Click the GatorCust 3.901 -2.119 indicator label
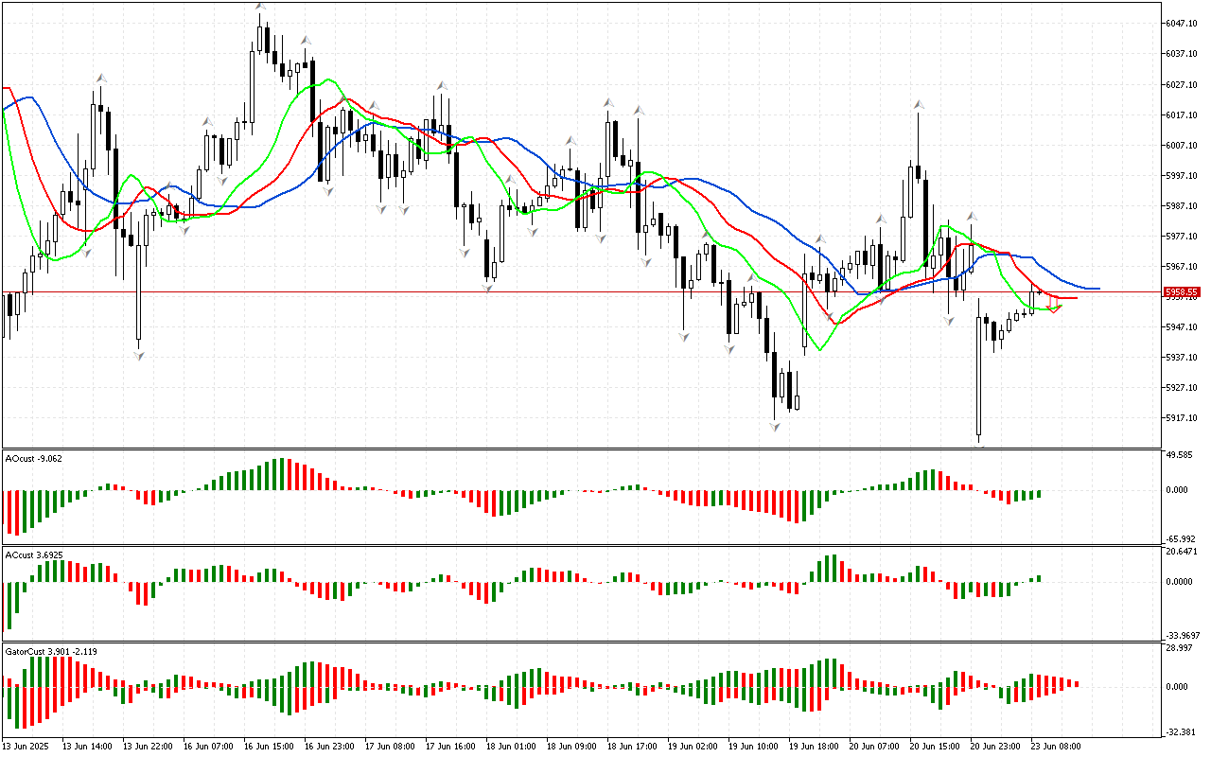The image size is (1211, 757). 50,651
